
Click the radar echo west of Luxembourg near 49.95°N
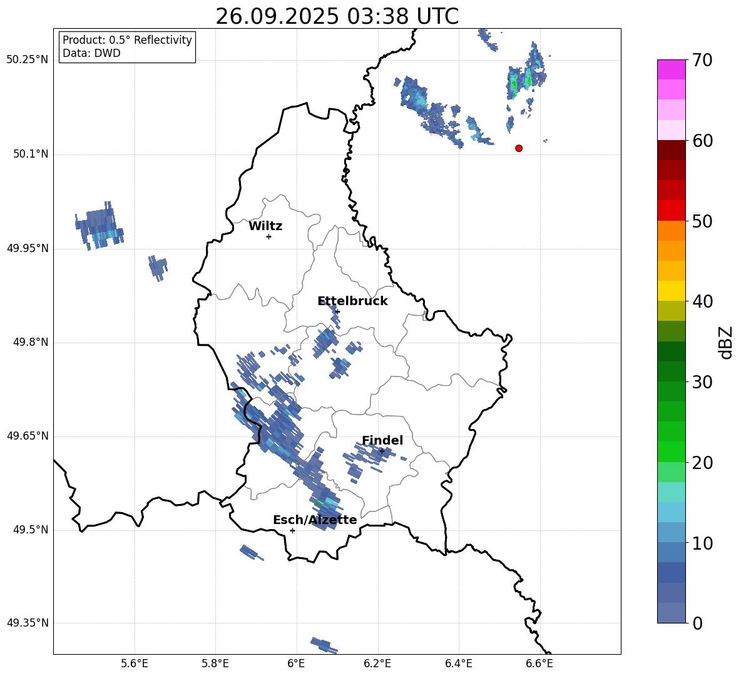coord(100,226)
